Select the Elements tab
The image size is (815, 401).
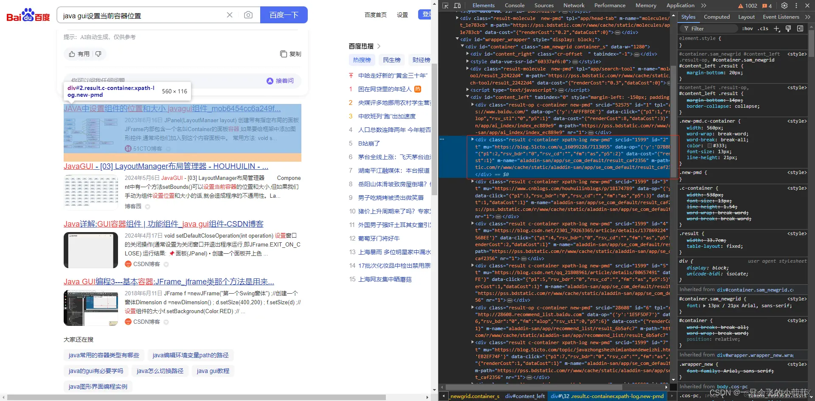(x=483, y=6)
